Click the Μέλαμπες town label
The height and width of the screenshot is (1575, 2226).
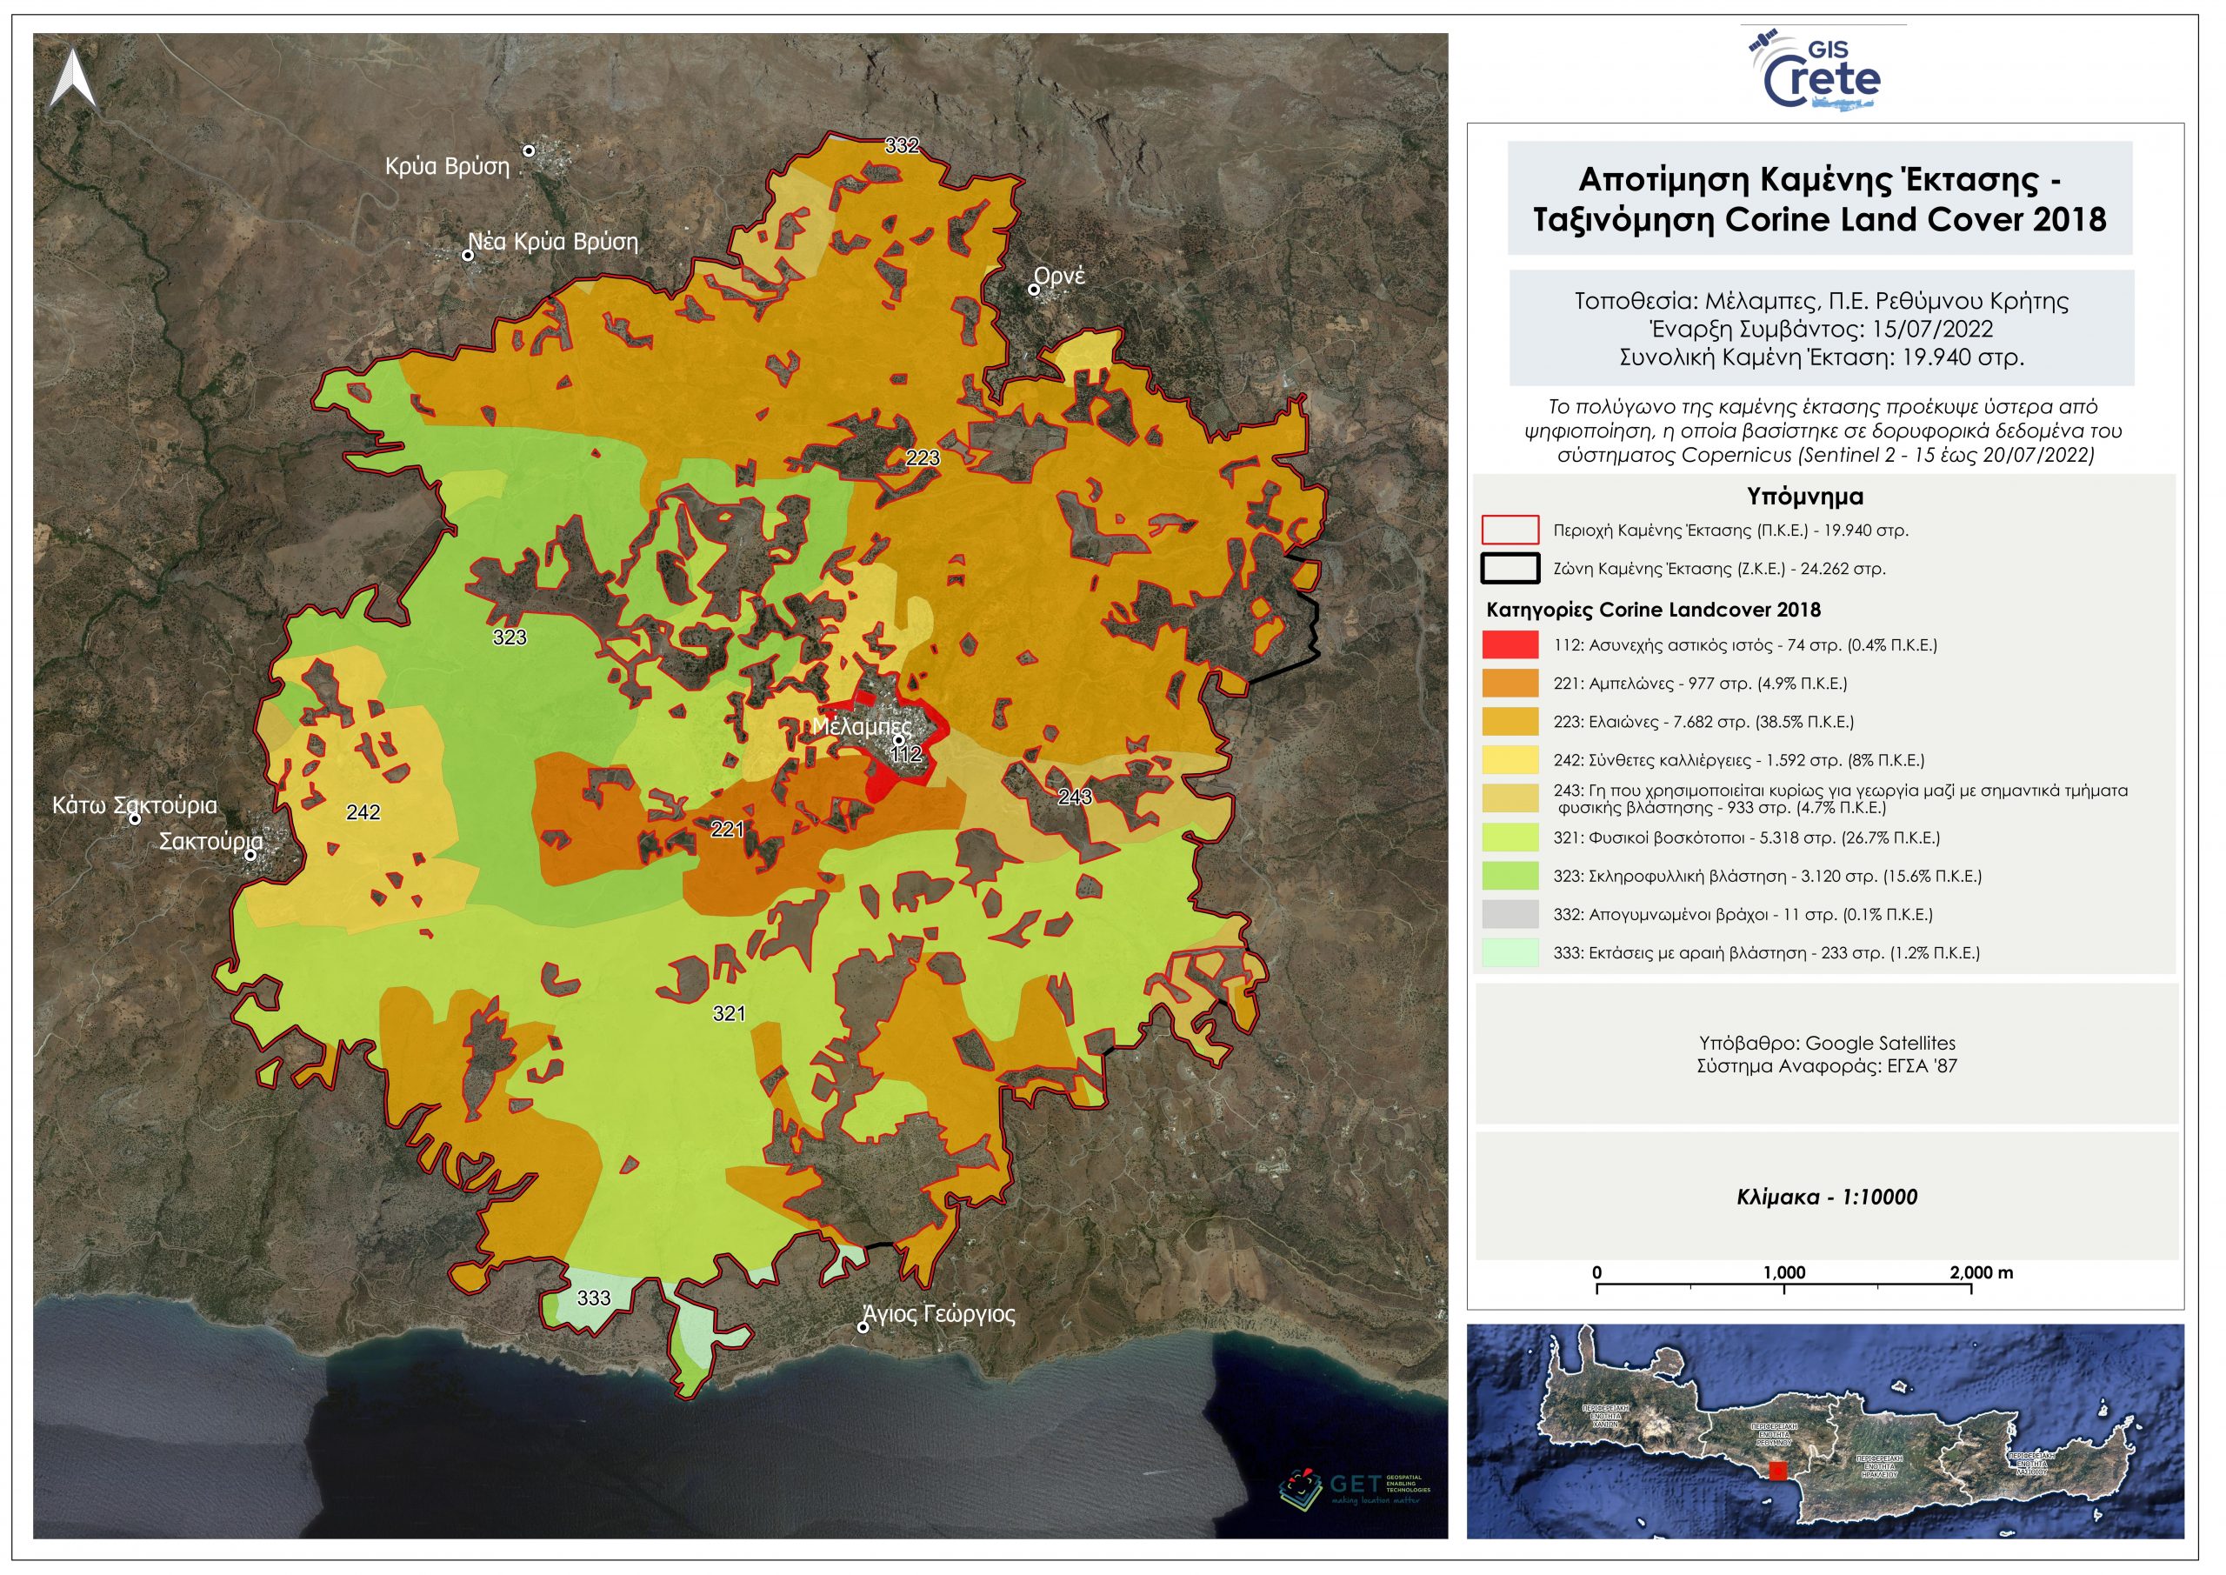861,726
